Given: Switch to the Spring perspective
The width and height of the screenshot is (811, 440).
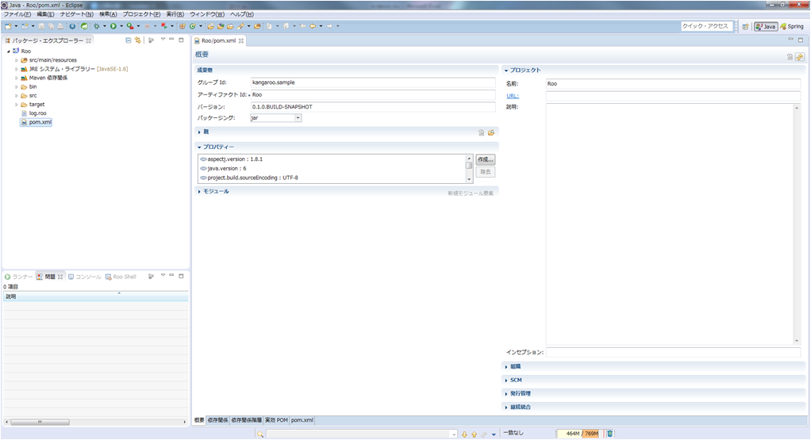Looking at the screenshot, I should 792,27.
